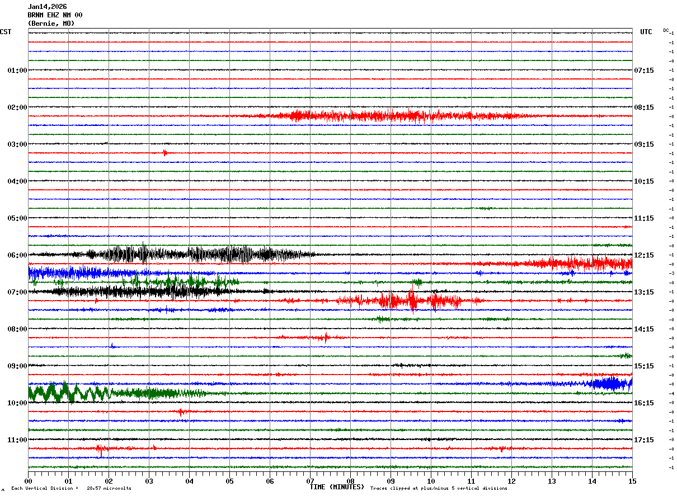This screenshot has height=496, width=677.
Task: Select the 06:00 CST row label
Action: 17,255
